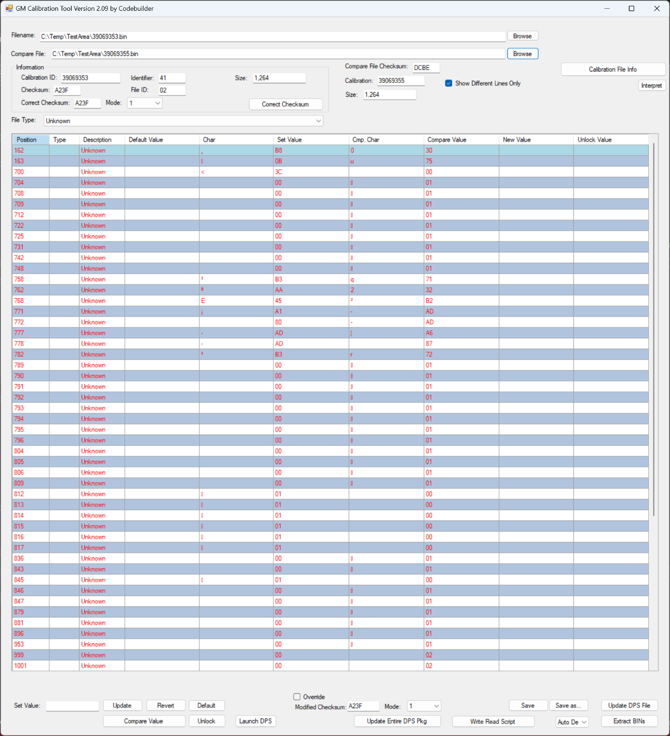Click the Interpret button
The image size is (670, 736).
[651, 85]
